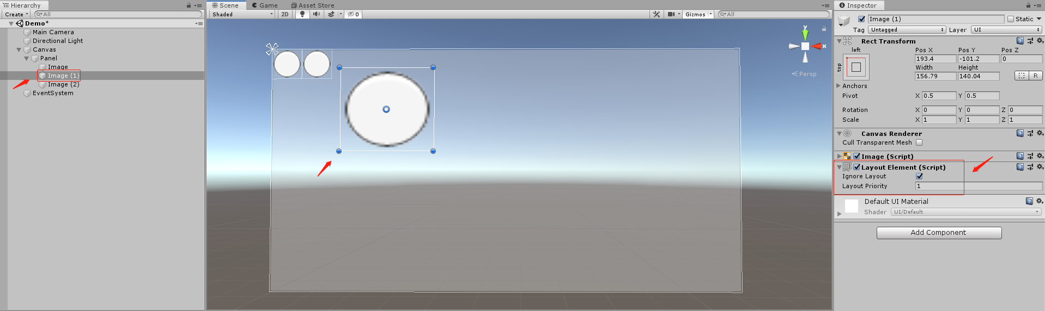The width and height of the screenshot is (1045, 311).
Task: Open Canvas Renderer help reference icon
Action: pos(1020,133)
